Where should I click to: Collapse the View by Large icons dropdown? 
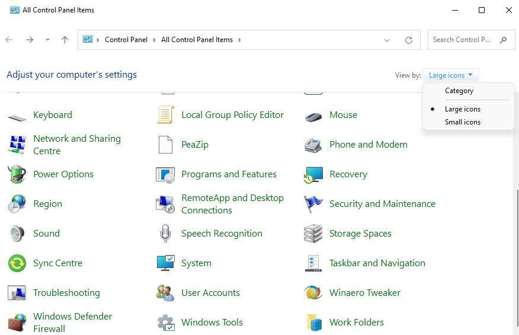pos(451,75)
